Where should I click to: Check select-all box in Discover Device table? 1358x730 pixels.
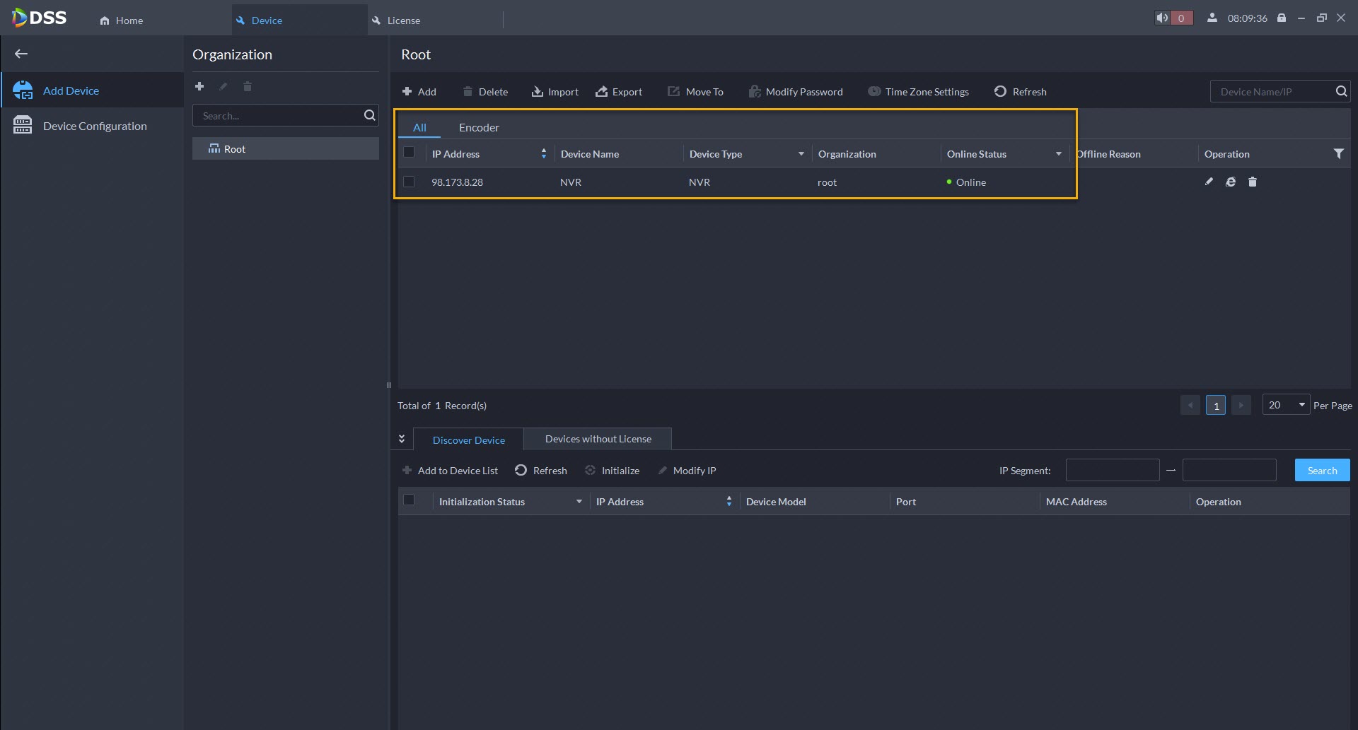coord(409,500)
